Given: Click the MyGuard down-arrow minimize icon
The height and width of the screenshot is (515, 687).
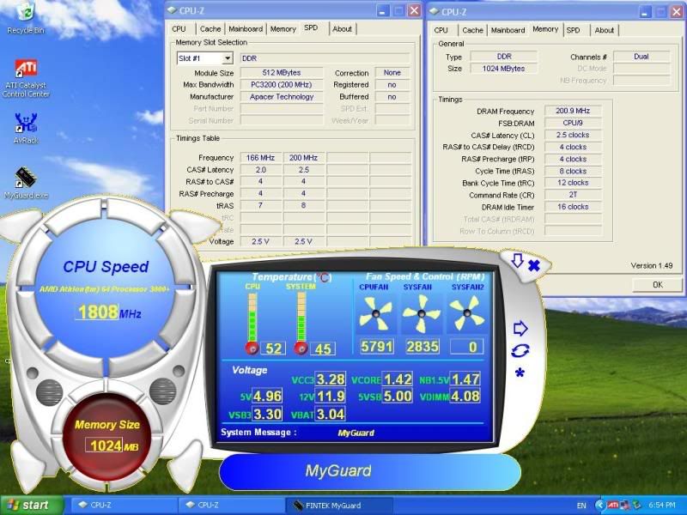Looking at the screenshot, I should (x=517, y=260).
